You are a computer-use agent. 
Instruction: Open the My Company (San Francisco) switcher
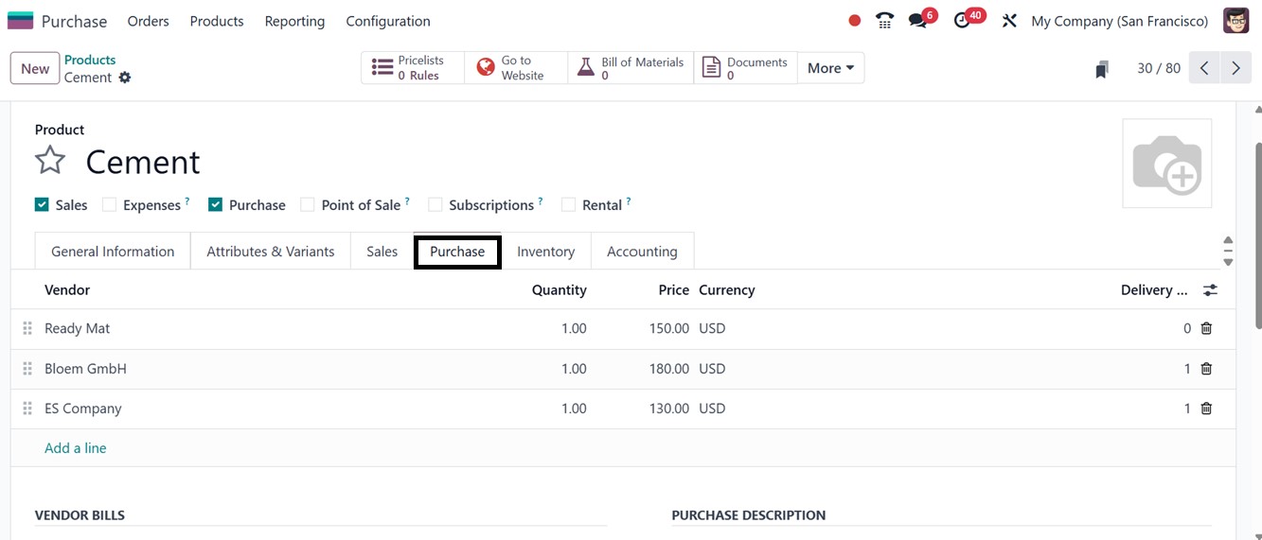click(1119, 21)
